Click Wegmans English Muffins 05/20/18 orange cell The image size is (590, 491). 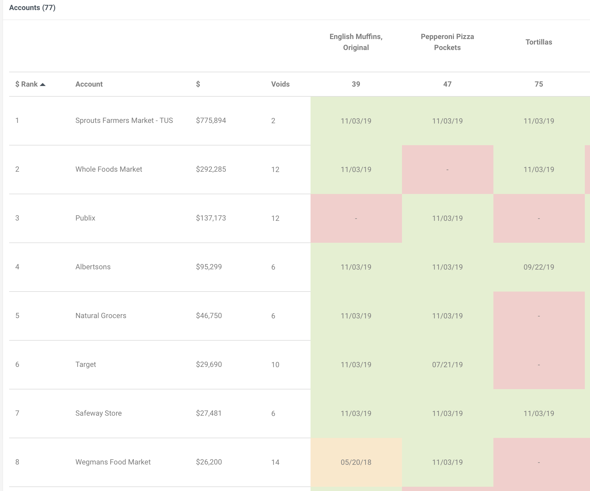coord(356,462)
